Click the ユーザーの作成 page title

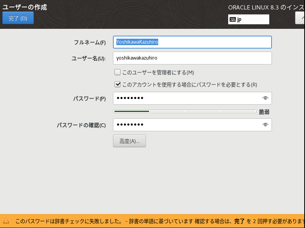pyautogui.click(x=25, y=7)
